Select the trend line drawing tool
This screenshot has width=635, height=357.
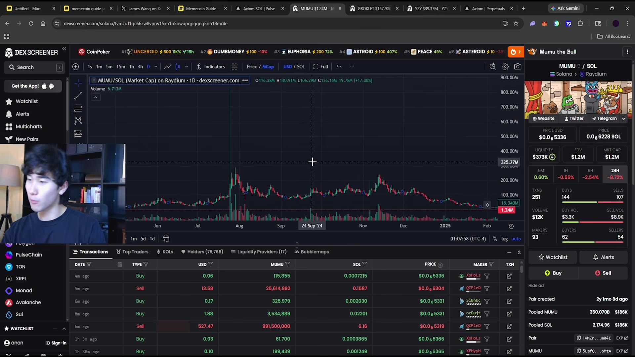point(78,96)
